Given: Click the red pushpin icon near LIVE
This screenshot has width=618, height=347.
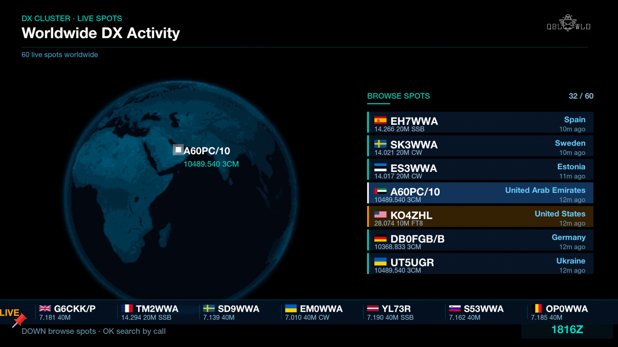Looking at the screenshot, I should (19, 321).
